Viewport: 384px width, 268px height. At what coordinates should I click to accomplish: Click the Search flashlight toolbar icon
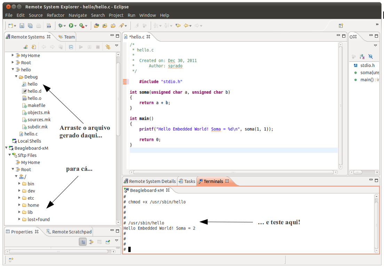tap(121, 26)
